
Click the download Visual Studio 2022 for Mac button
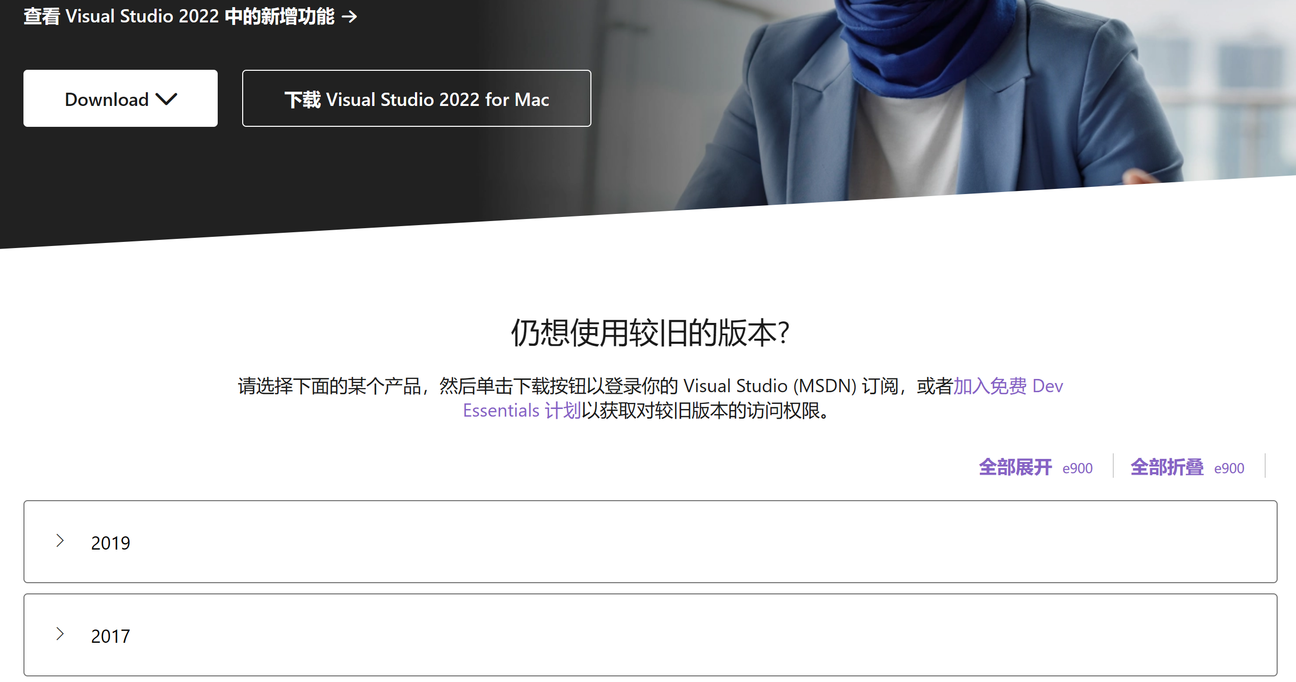coord(417,98)
